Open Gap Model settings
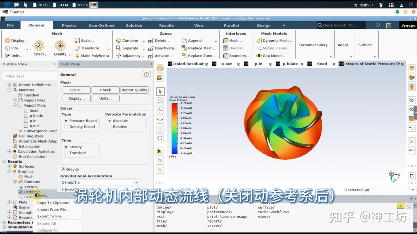The width and height of the screenshot is (417, 234). (270, 56)
